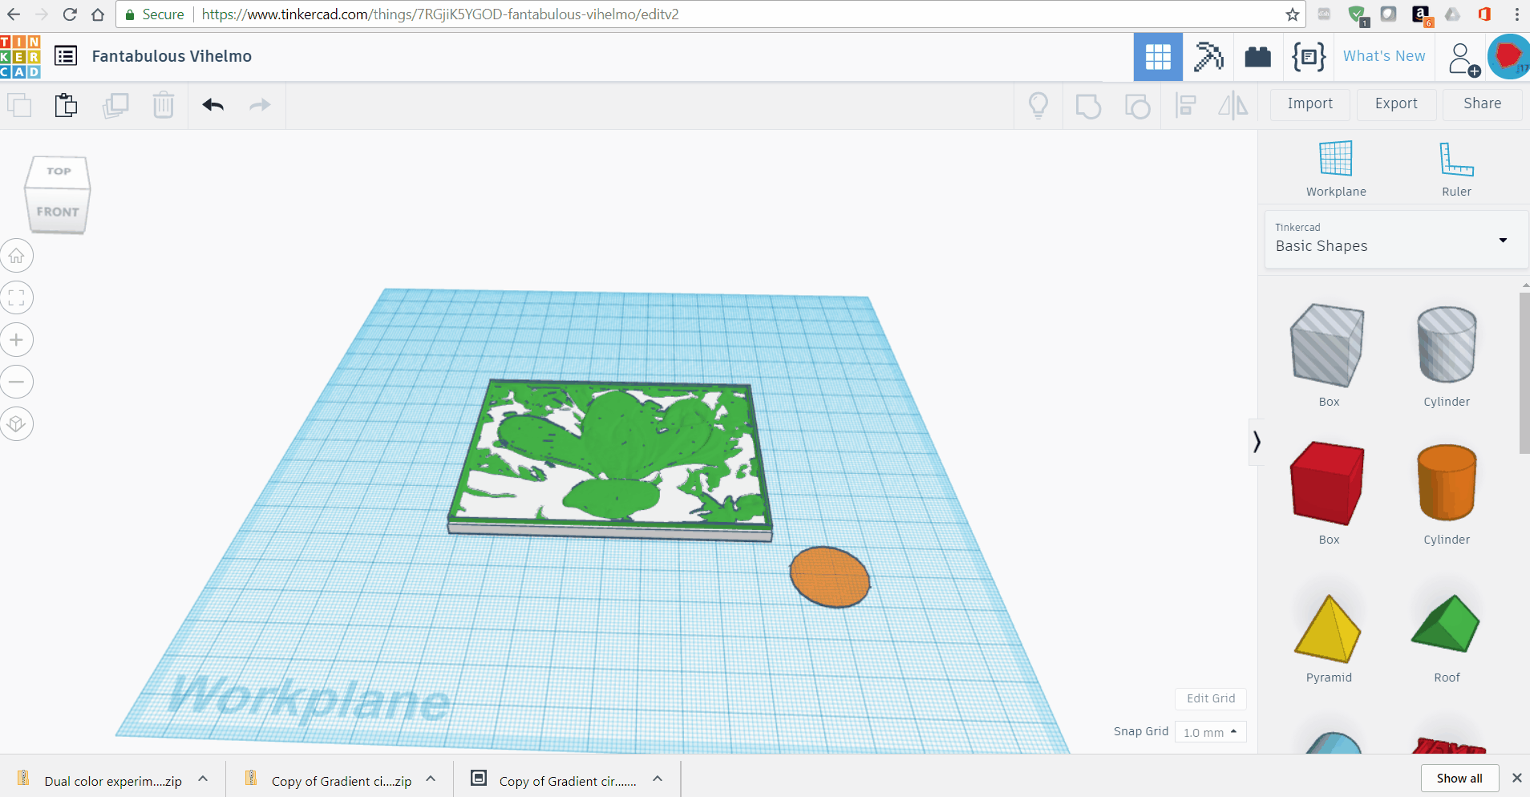Open the Snap Grid value dropdown

coord(1210,731)
